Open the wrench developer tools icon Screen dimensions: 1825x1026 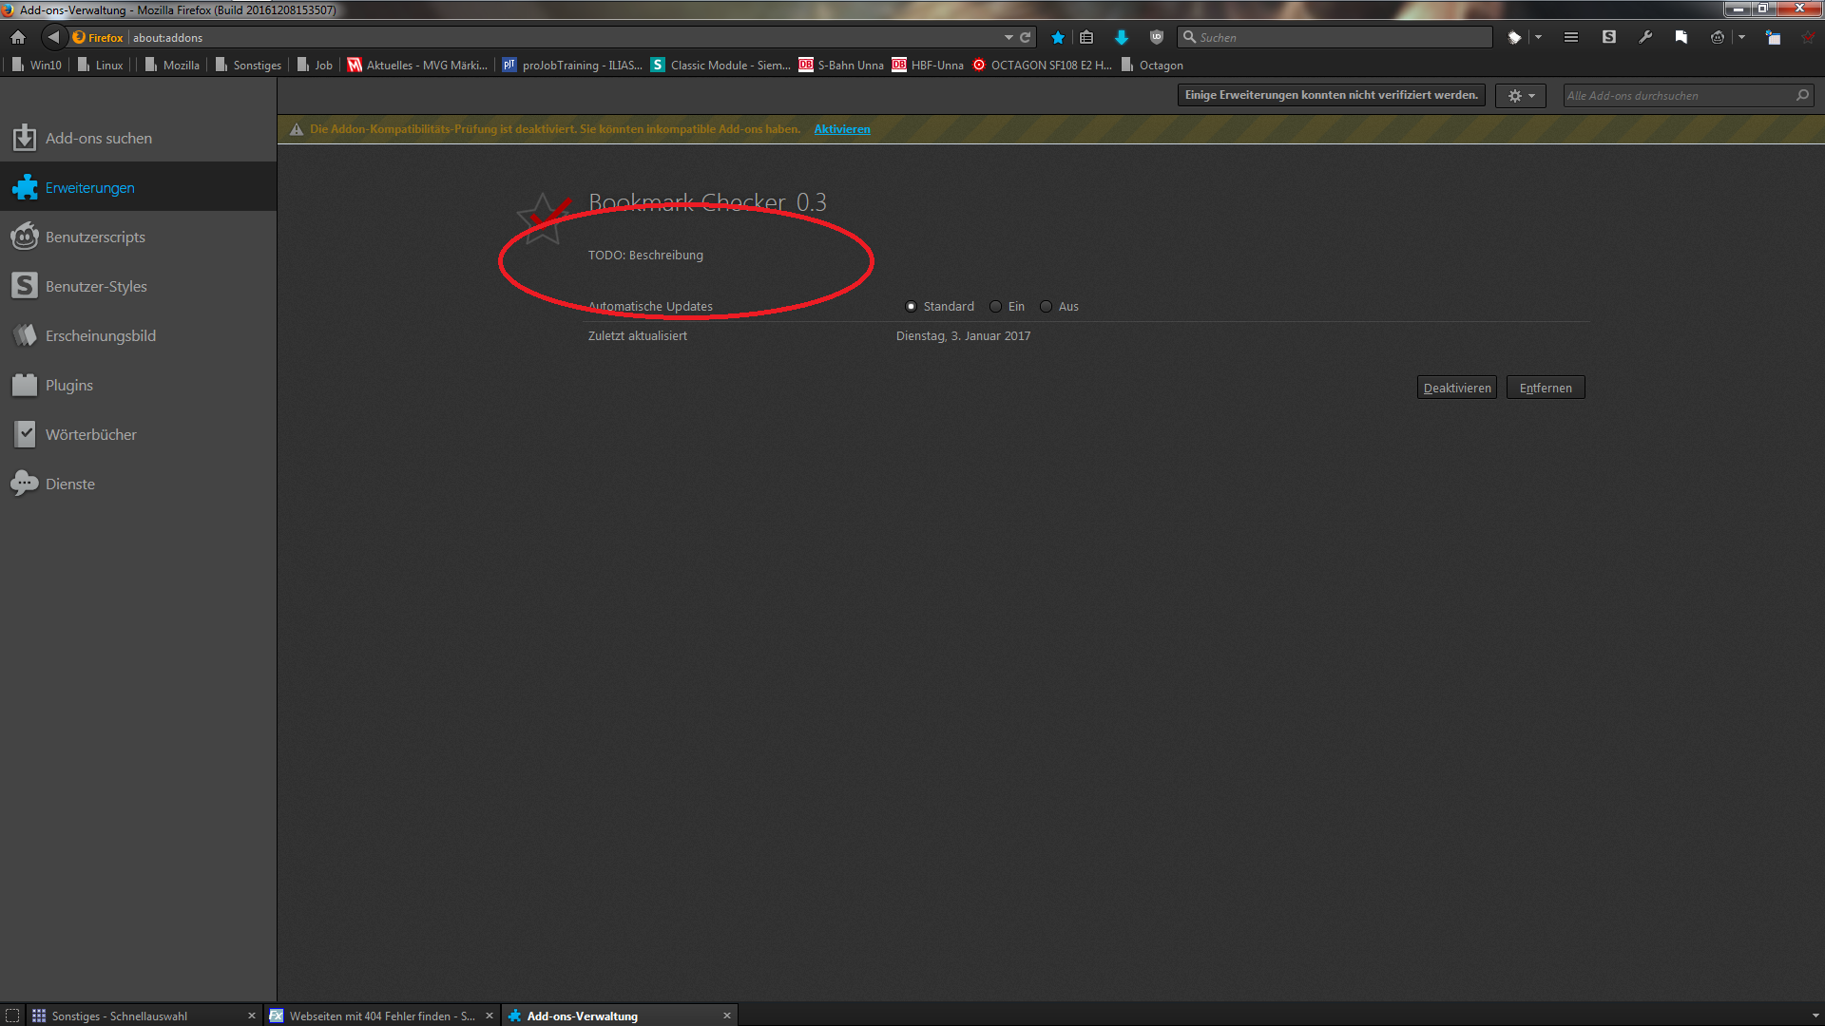pyautogui.click(x=1644, y=37)
